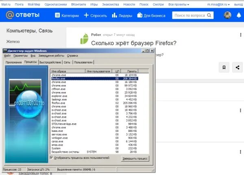This screenshot has height=175, width=244.
Task: Select csrss.exe process row
Action: [95, 141]
